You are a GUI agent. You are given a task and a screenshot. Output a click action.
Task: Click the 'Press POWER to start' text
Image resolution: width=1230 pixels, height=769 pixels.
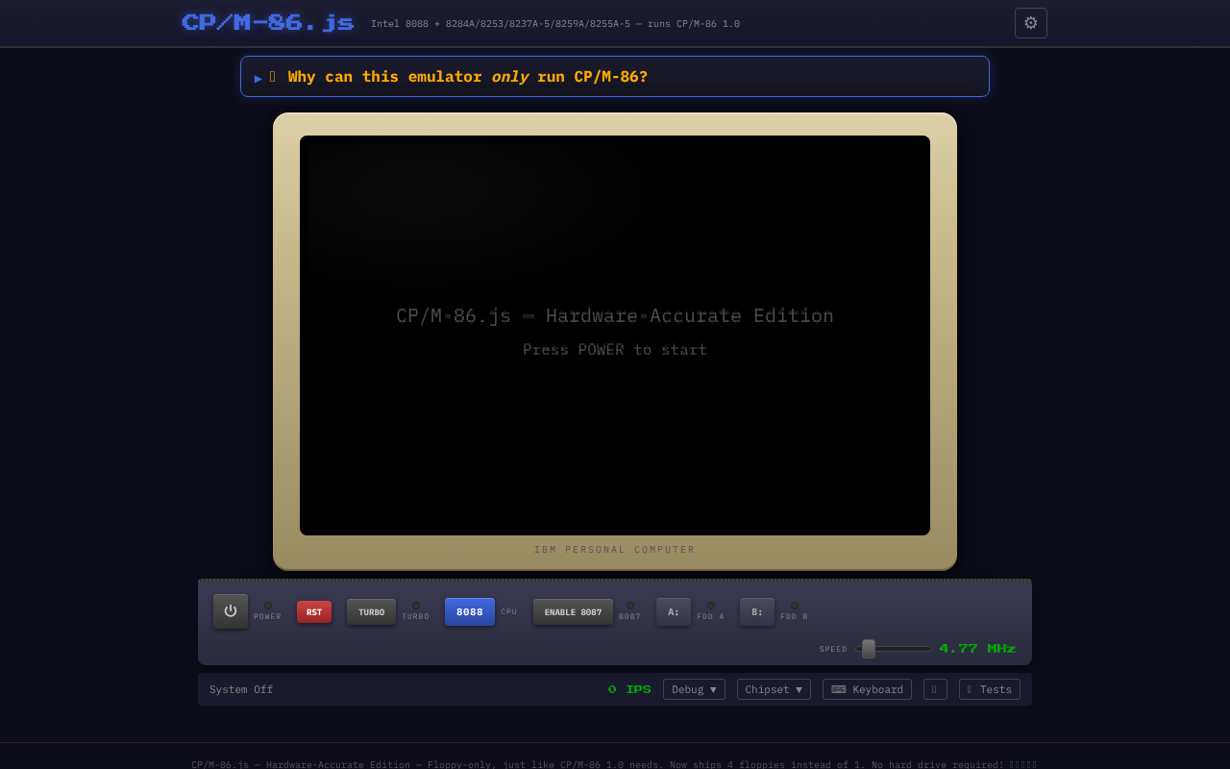click(615, 350)
